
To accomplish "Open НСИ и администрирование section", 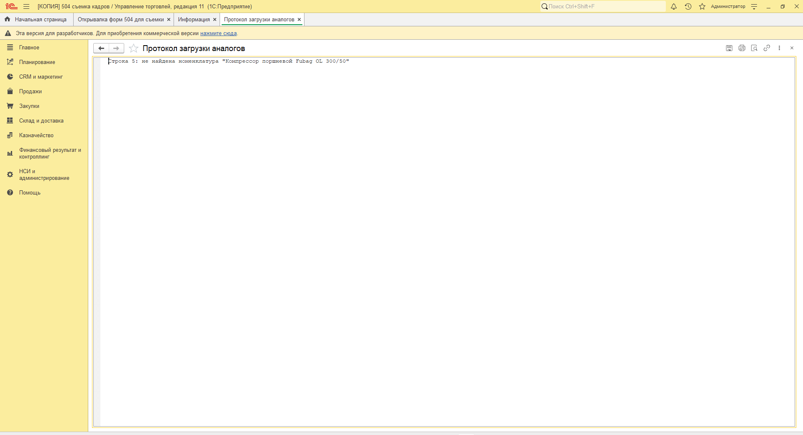I will pyautogui.click(x=44, y=175).
